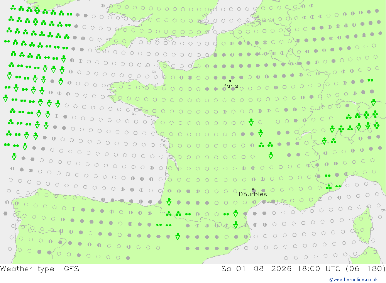Click the forecast date Sa 01-08-2026 text

click(x=256, y=268)
